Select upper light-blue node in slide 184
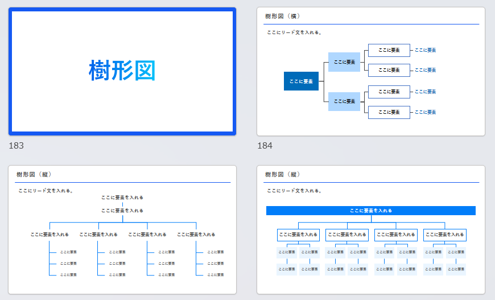This screenshot has width=495, height=300. coord(344,61)
